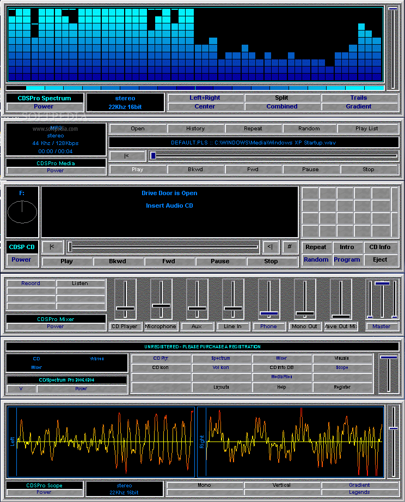Click the Media player seek slider
This screenshot has width=405, height=502.
click(274, 156)
